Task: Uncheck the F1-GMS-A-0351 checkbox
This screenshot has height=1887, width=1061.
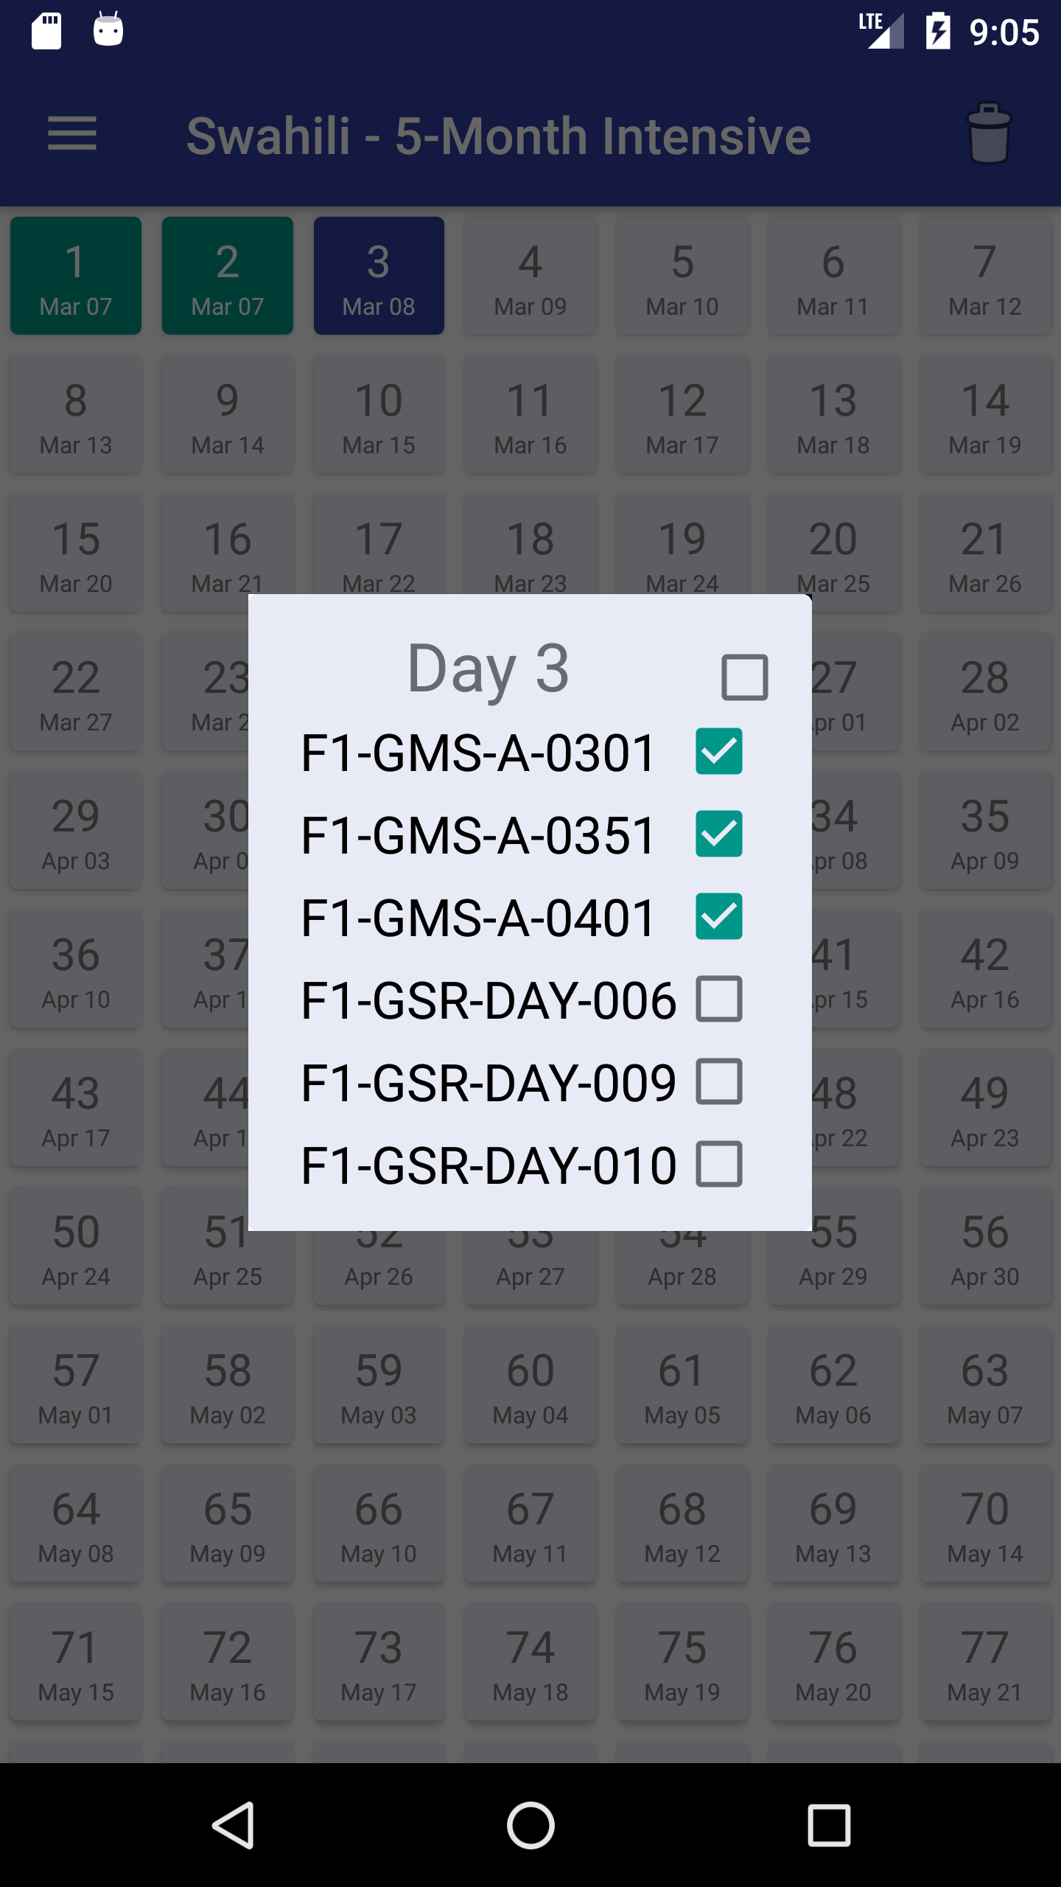Action: coord(719,834)
